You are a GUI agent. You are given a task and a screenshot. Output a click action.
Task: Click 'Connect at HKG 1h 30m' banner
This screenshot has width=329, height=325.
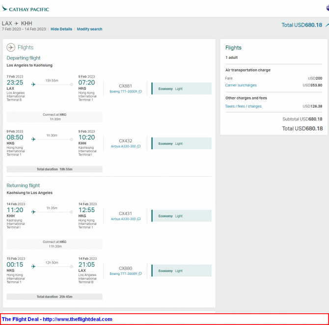tap(55, 117)
